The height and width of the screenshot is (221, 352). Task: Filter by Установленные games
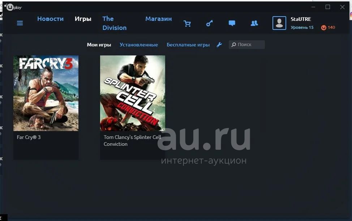click(139, 45)
